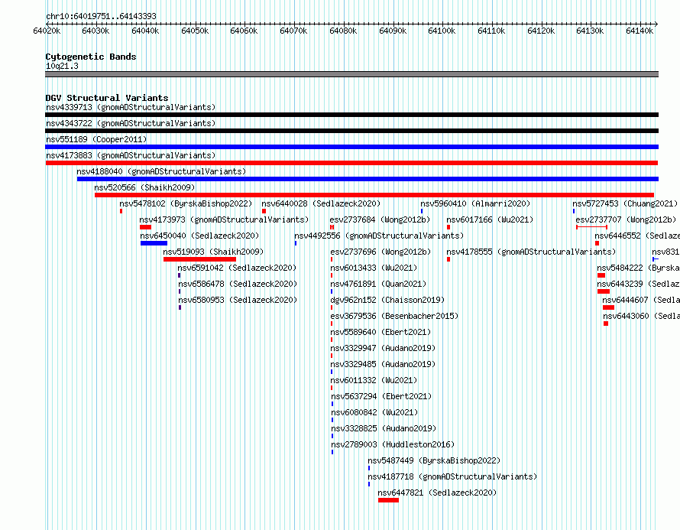Open nsv5484222 variant label
The height and width of the screenshot is (530, 680).
[639, 268]
